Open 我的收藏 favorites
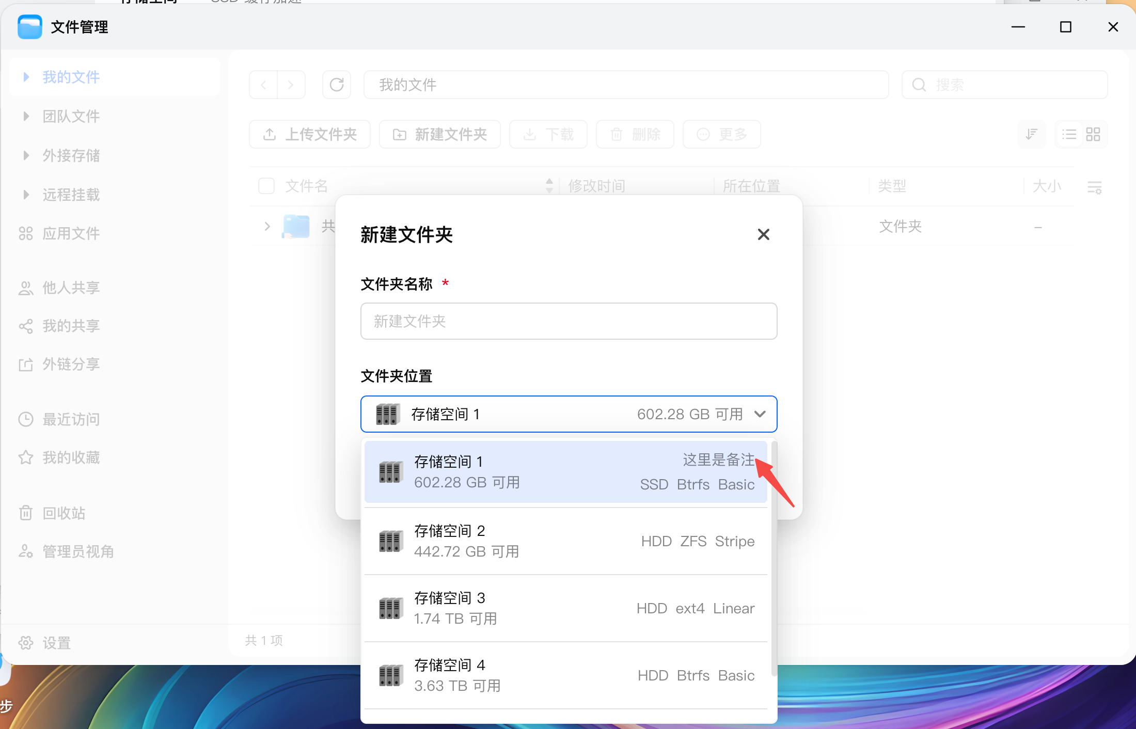Image resolution: width=1136 pixels, height=729 pixels. (x=59, y=457)
